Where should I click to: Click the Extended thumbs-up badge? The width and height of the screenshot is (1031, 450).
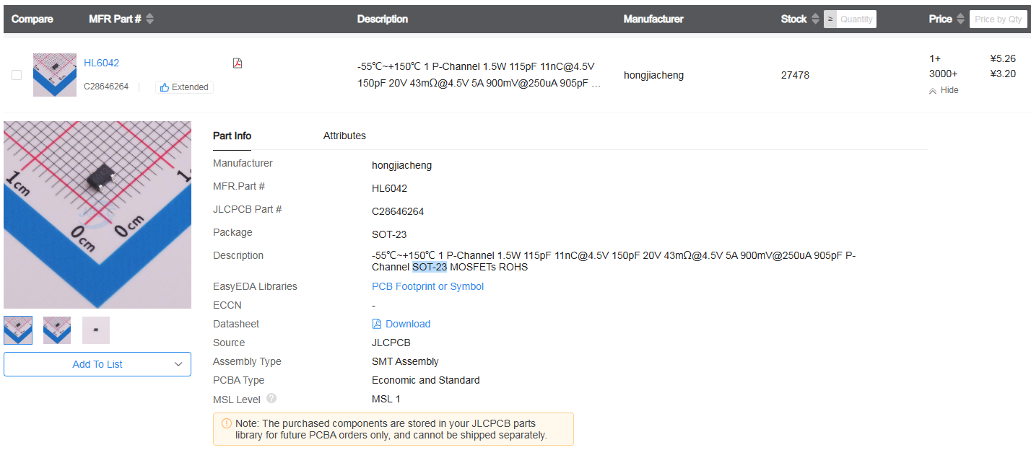click(184, 87)
